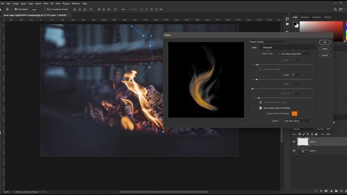Open the Quality dropdown in Flame dialog
This screenshot has height=195, width=347.
(298, 121)
